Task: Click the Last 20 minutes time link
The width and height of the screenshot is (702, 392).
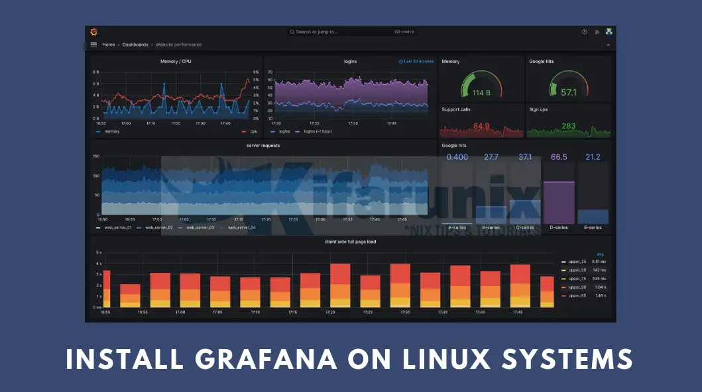Action: coord(419,62)
